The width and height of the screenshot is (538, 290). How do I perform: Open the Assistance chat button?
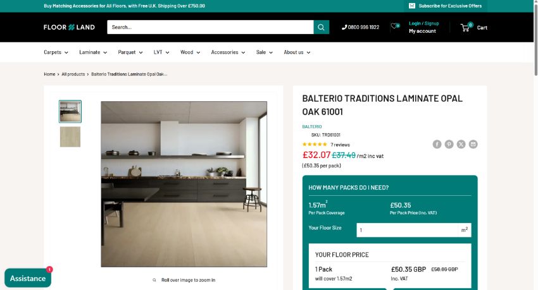coord(28,278)
